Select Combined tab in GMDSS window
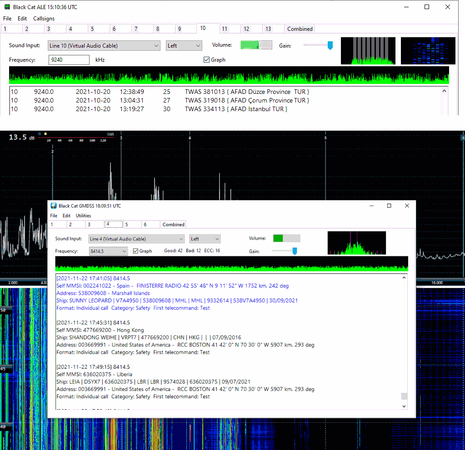This screenshot has width=465, height=450. click(x=174, y=225)
